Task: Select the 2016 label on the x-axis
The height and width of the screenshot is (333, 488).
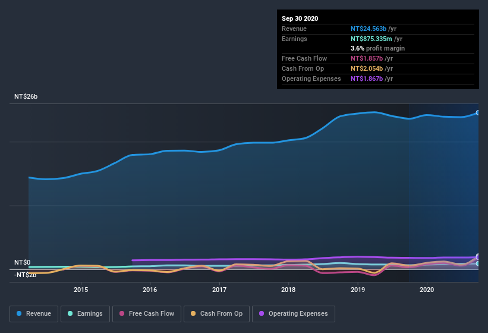Action: point(150,290)
